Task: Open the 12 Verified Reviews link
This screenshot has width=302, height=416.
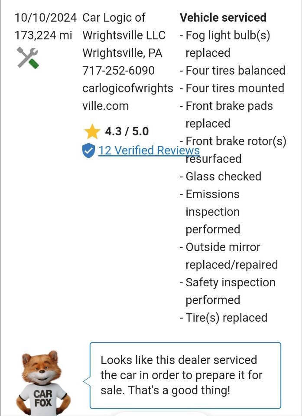Action: pos(149,151)
